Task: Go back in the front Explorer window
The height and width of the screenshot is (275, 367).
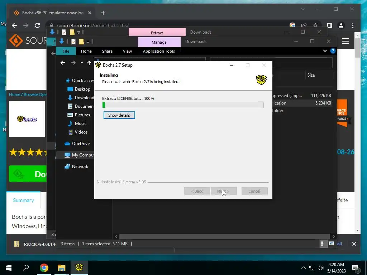Action: pos(62,63)
